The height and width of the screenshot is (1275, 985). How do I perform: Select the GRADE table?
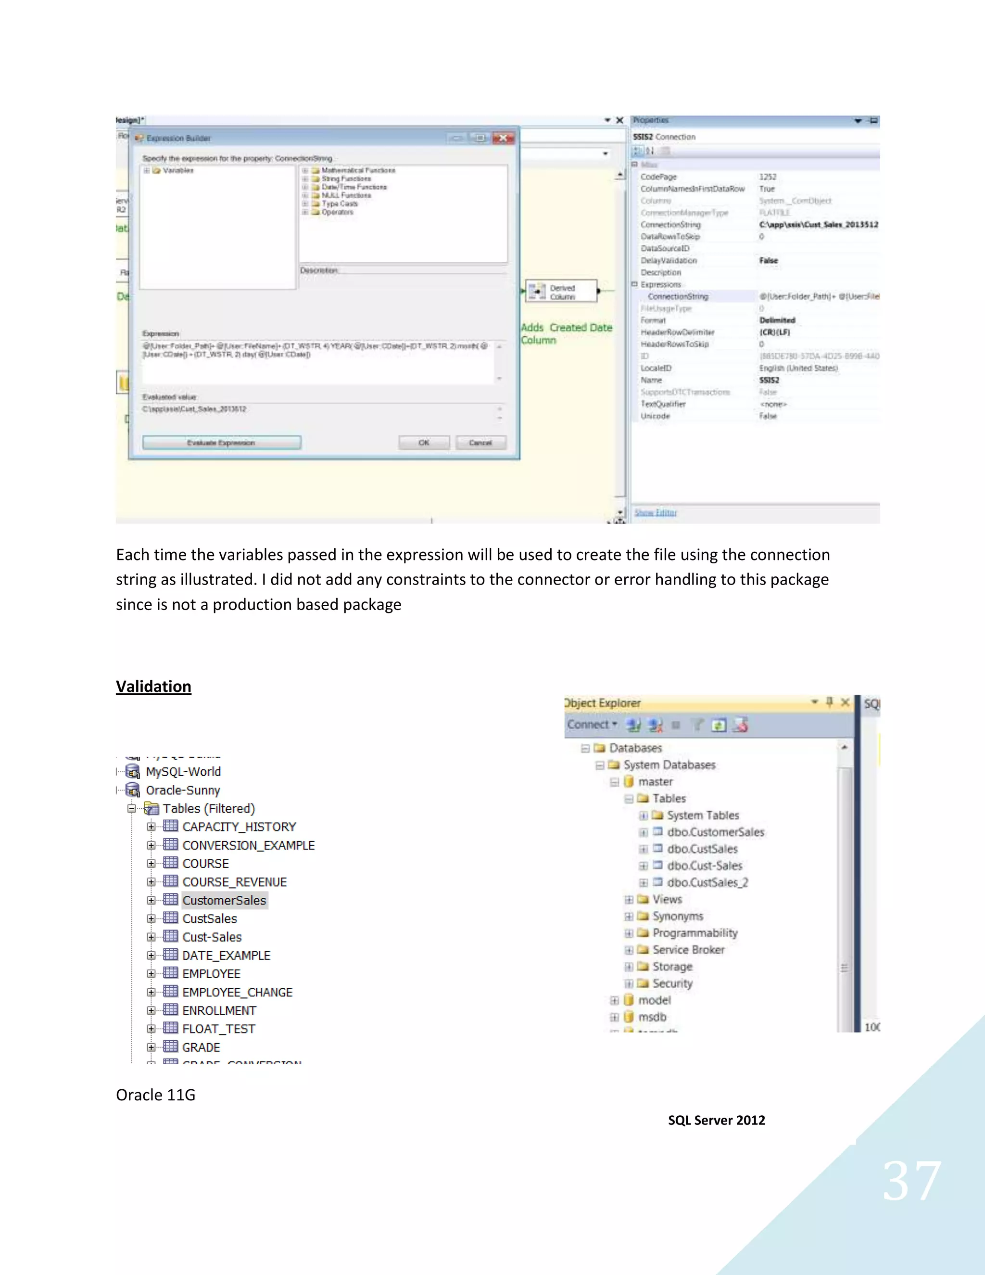click(x=202, y=1047)
